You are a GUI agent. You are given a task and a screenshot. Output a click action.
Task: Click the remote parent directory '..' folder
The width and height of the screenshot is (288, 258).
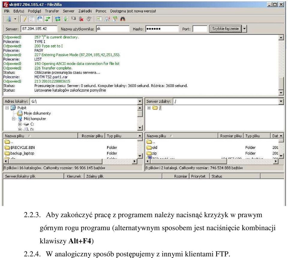(x=151, y=142)
